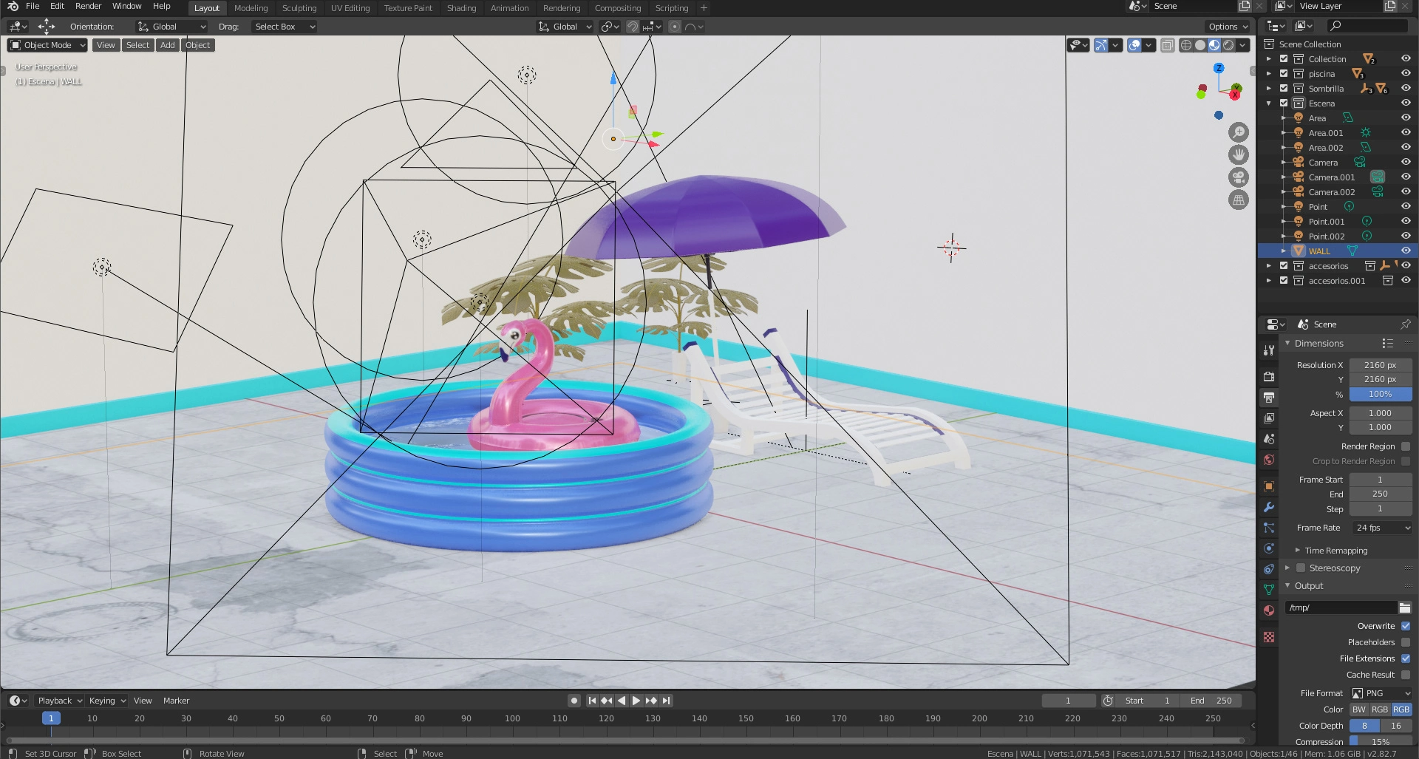Screen dimensions: 1419x759
Task: Toggle snapping magnet icon
Action: pyautogui.click(x=633, y=27)
